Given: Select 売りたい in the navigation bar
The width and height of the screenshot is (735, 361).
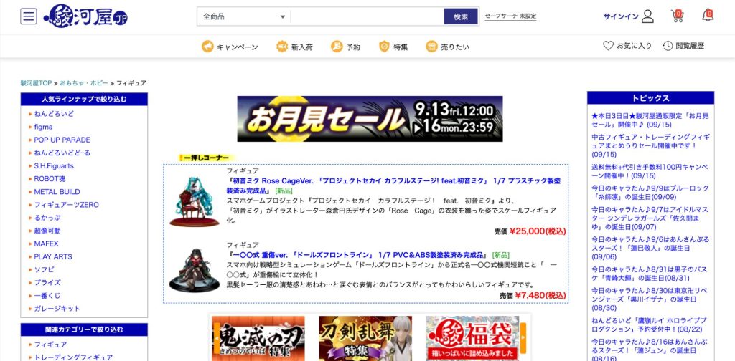Looking at the screenshot, I should click(447, 47).
